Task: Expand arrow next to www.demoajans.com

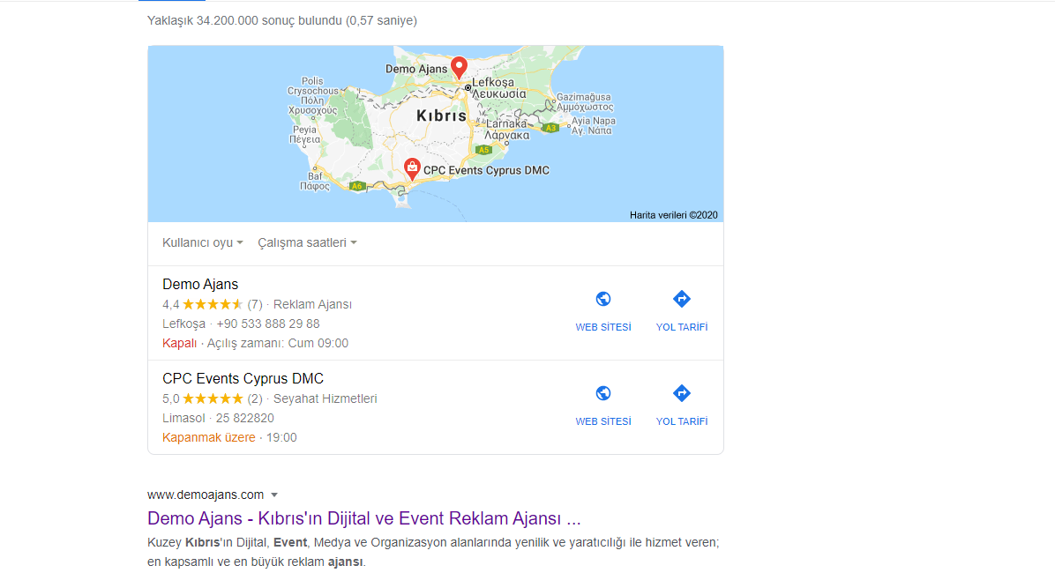Action: [274, 495]
